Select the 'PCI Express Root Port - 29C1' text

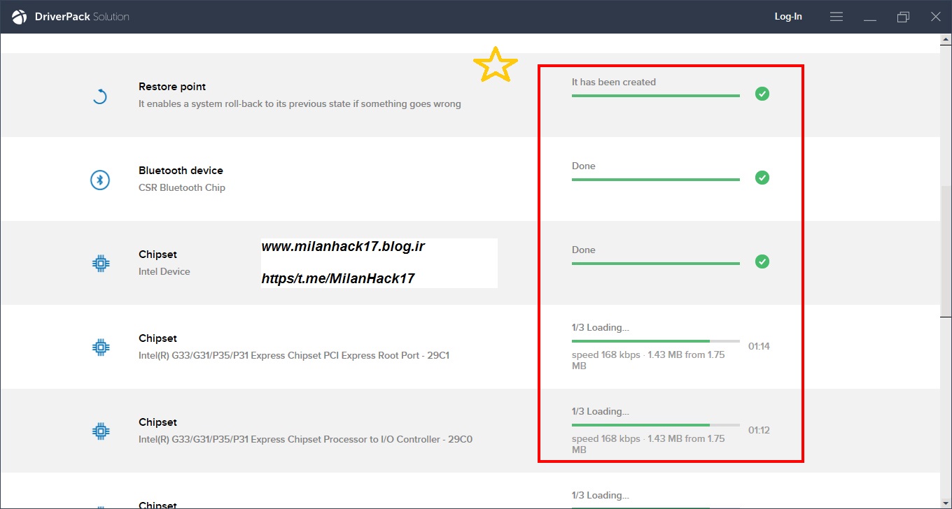tap(294, 355)
